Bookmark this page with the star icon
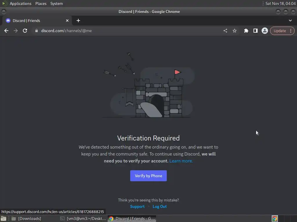This screenshot has height=222, width=297. pyautogui.click(x=234, y=31)
